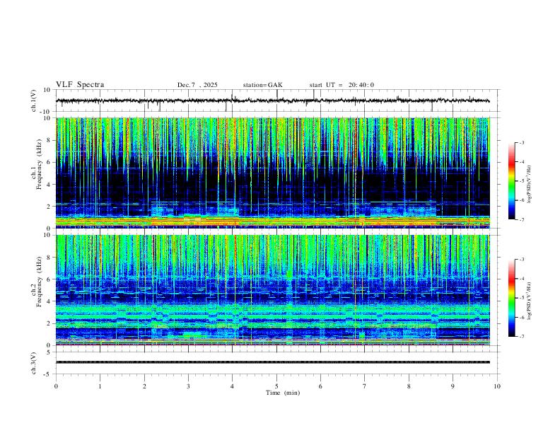Click the ch.3 black signal band
560x433 pixels.
(272, 362)
